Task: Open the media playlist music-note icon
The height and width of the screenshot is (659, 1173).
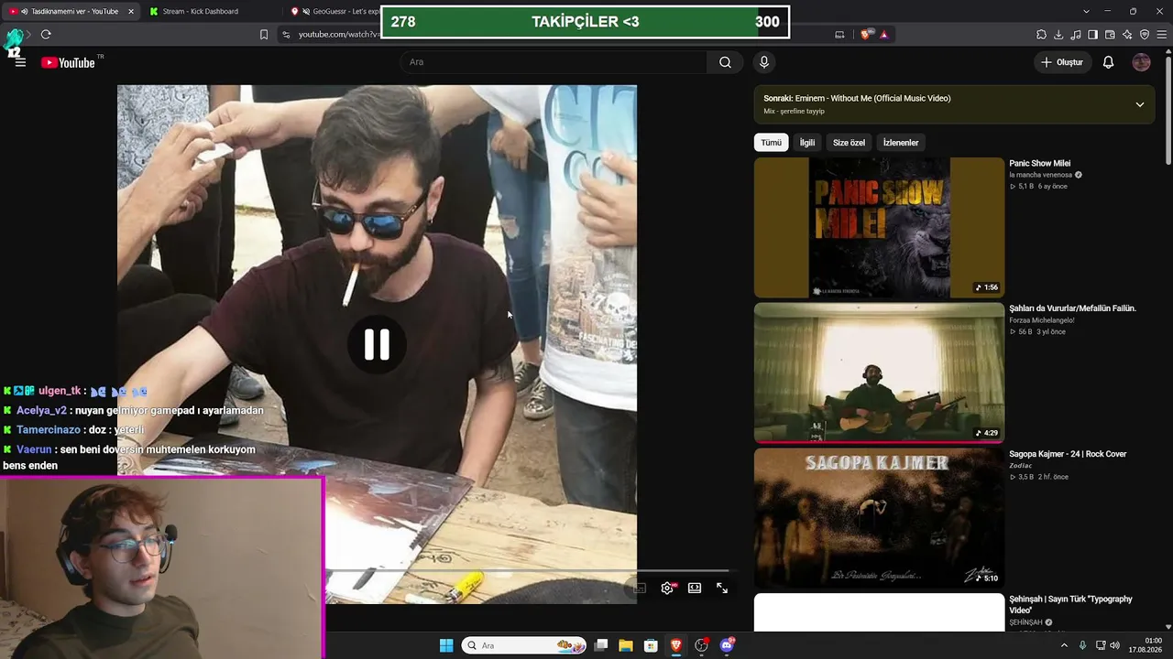Action: pyautogui.click(x=1076, y=35)
